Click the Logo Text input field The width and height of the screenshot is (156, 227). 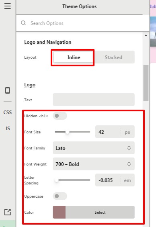coord(94,100)
